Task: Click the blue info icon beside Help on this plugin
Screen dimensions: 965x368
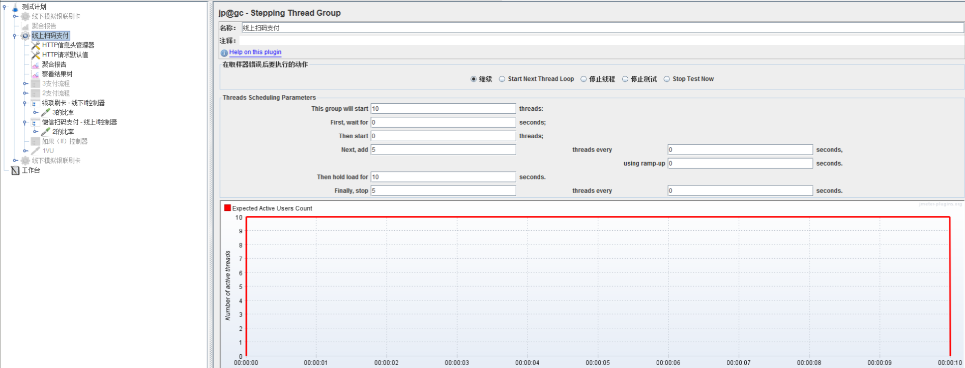Action: [x=224, y=53]
